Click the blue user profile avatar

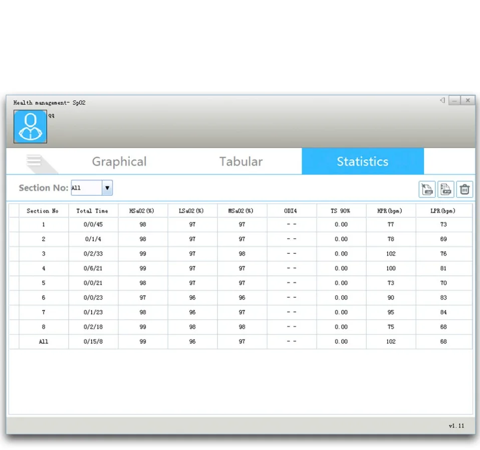point(30,126)
